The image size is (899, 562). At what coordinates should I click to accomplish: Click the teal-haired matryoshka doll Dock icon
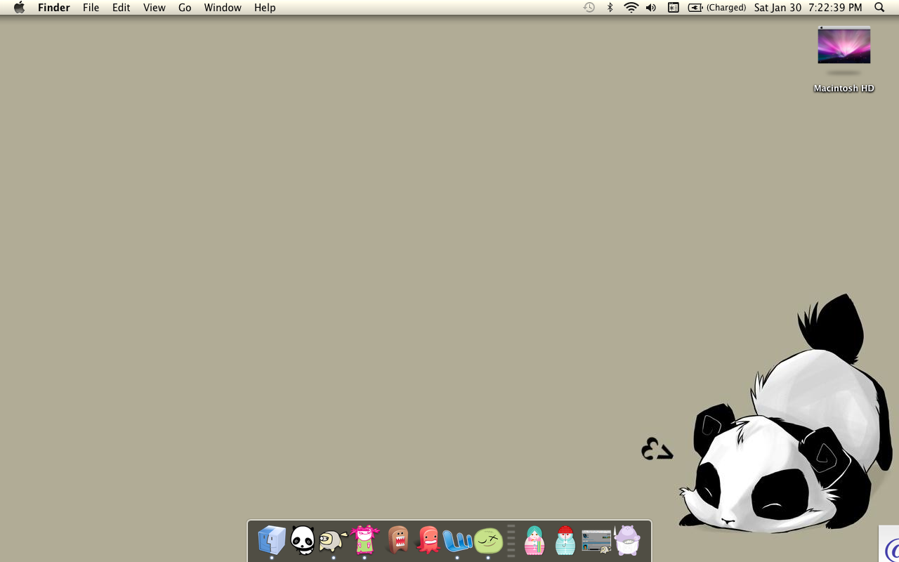(x=534, y=540)
